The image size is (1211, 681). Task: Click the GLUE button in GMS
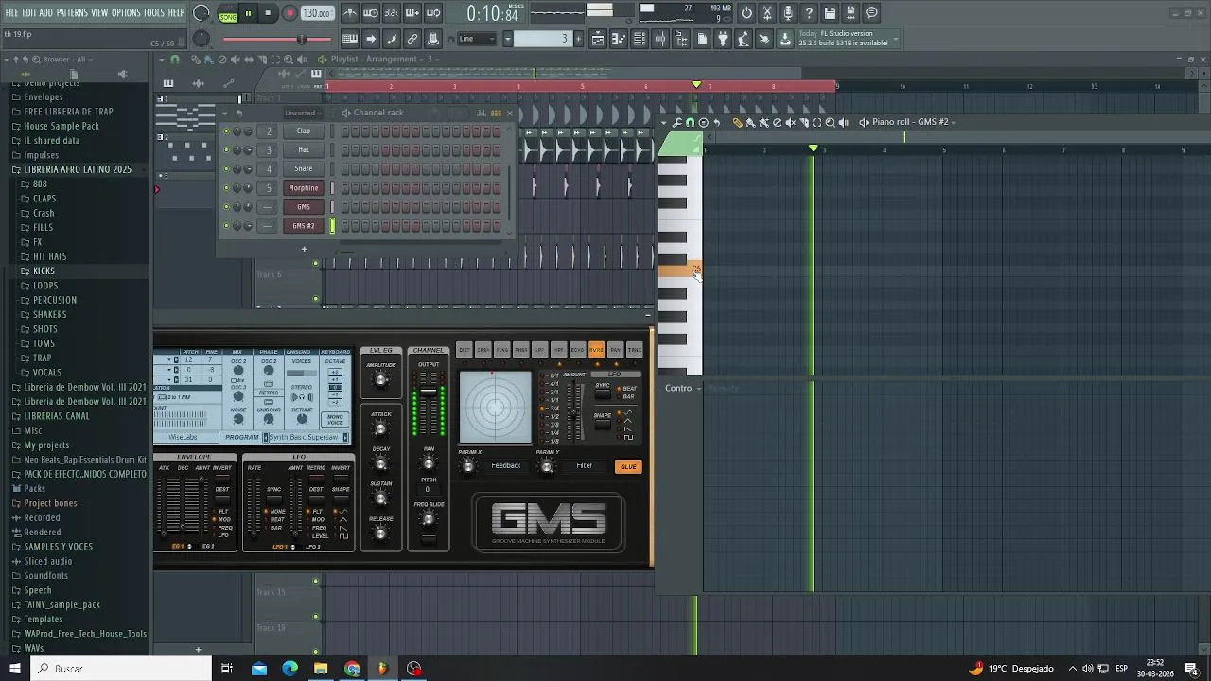coord(628,466)
